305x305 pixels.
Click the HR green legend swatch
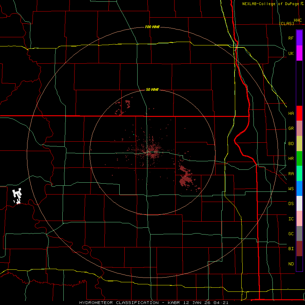299,158
